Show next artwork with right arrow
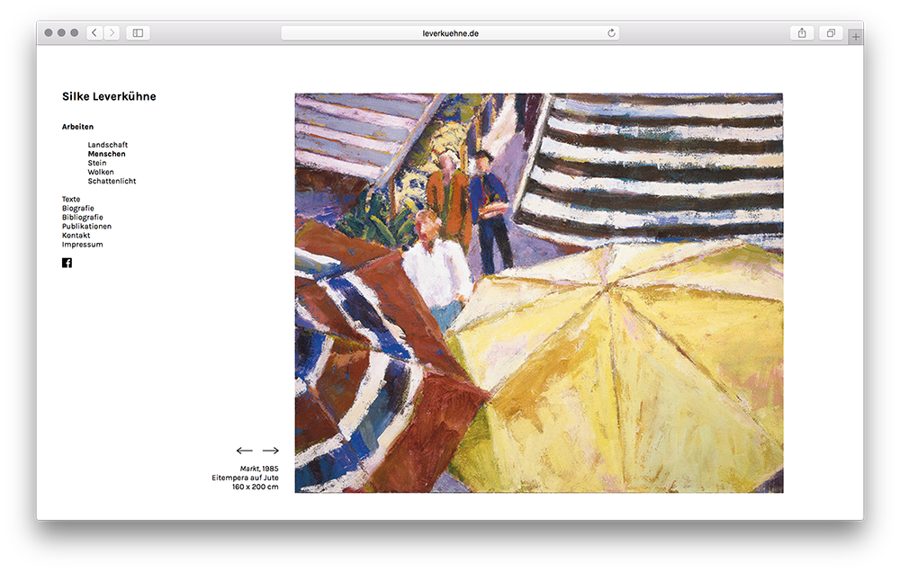Viewport: 900px width, 572px height. point(271,451)
